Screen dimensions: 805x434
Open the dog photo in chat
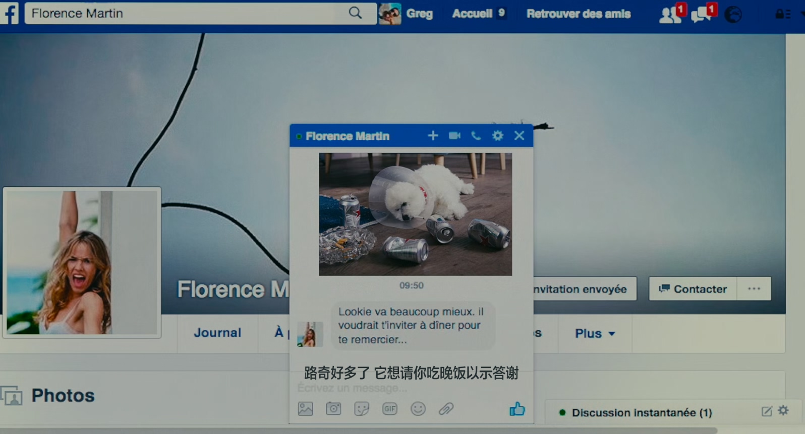point(415,214)
